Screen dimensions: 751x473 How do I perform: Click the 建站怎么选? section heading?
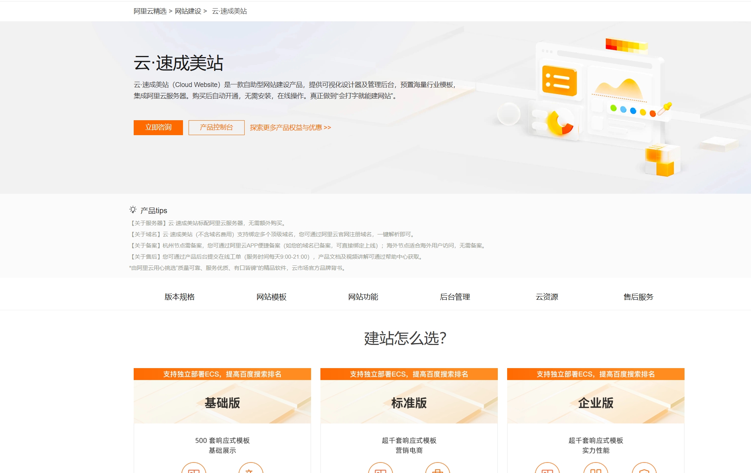coord(405,338)
